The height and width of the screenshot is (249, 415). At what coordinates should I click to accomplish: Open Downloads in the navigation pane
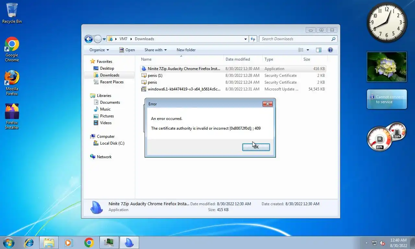click(110, 75)
